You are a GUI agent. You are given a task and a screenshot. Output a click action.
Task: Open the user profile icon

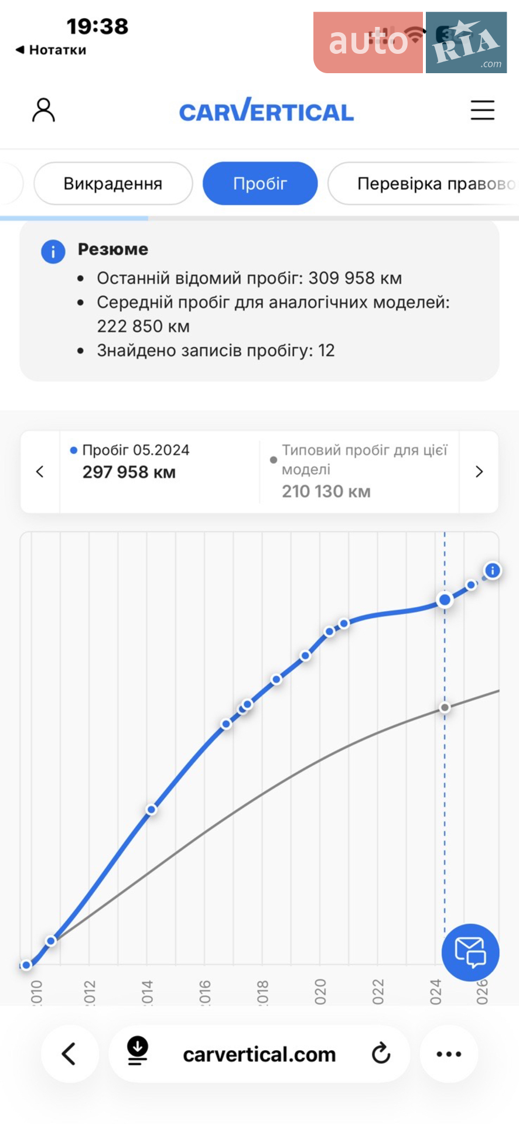click(x=43, y=110)
